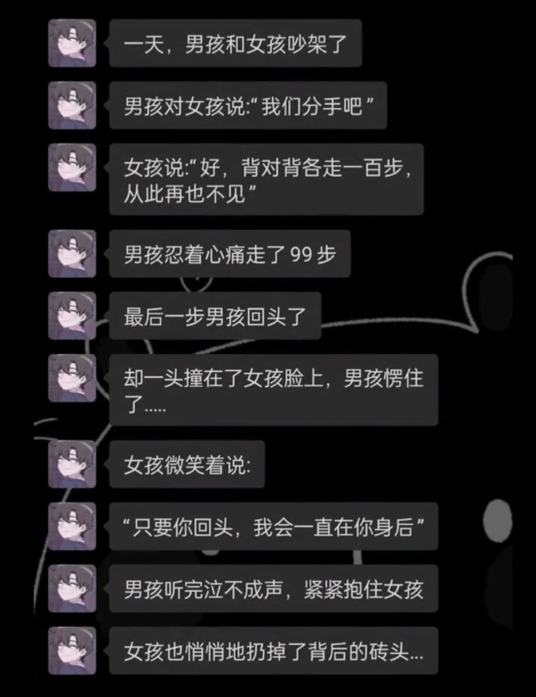
Task: Select the "我会一直在你身后" message bubble
Action: (x=273, y=527)
